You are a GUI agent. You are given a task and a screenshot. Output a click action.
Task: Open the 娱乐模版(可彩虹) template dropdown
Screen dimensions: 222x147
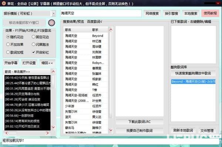(x=54, y=14)
